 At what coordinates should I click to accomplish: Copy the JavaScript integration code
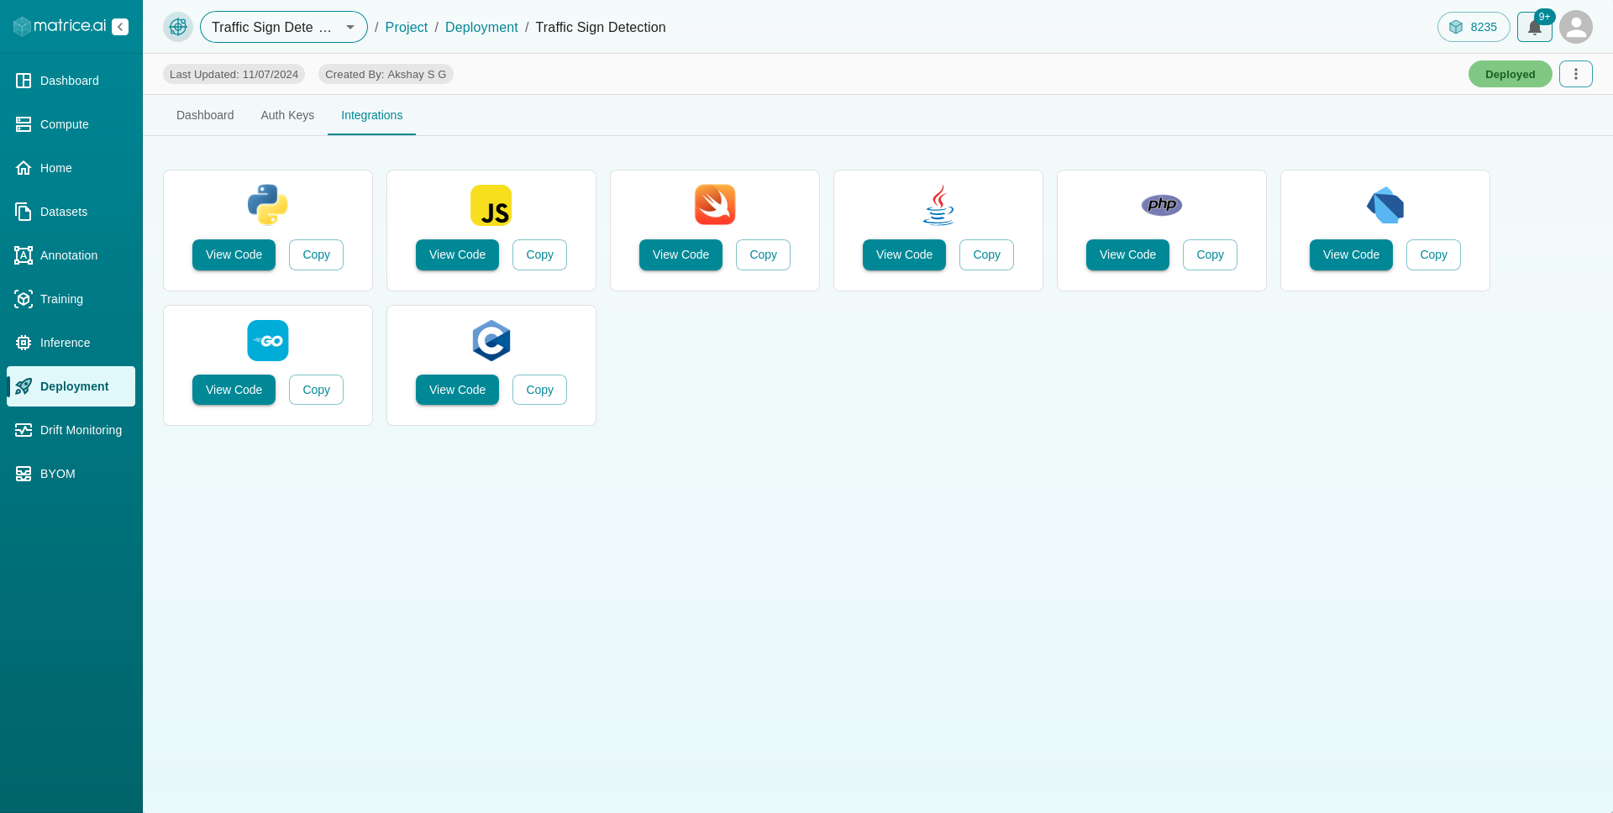point(539,254)
